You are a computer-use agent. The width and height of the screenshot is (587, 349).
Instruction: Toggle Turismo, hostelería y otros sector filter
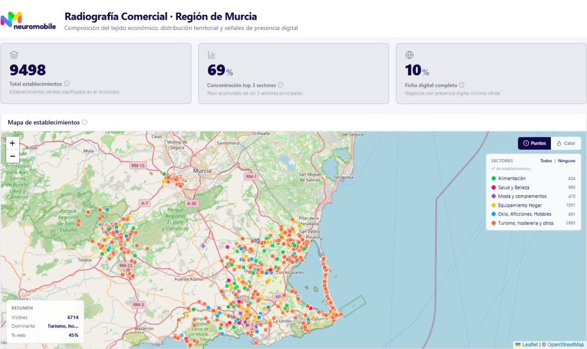coord(533,223)
